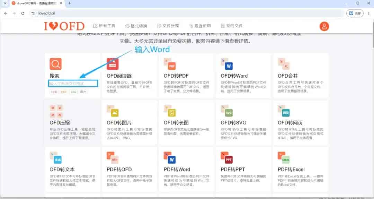Open the OFD阅读器 red reader icon
The height and width of the screenshot is (199, 374).
(x=113, y=64)
